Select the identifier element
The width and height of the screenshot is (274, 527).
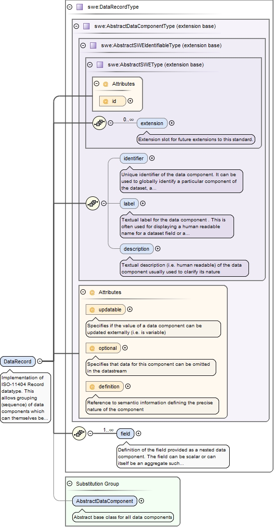click(134, 158)
